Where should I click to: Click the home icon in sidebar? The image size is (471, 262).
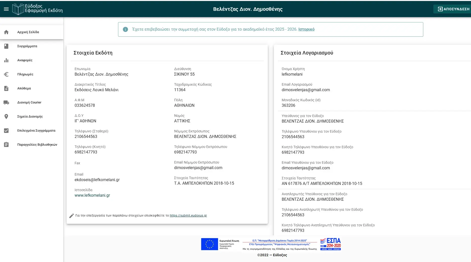click(6, 32)
